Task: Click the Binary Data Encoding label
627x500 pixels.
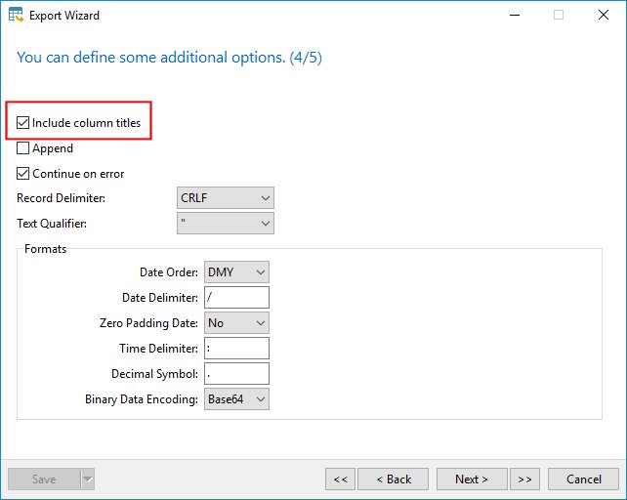Action: click(142, 399)
